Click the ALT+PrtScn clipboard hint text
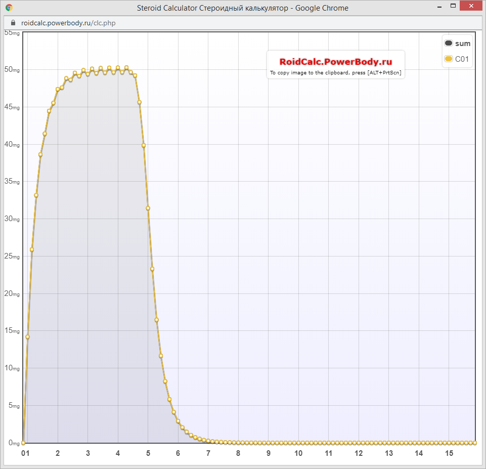The image size is (486, 469). click(x=336, y=73)
